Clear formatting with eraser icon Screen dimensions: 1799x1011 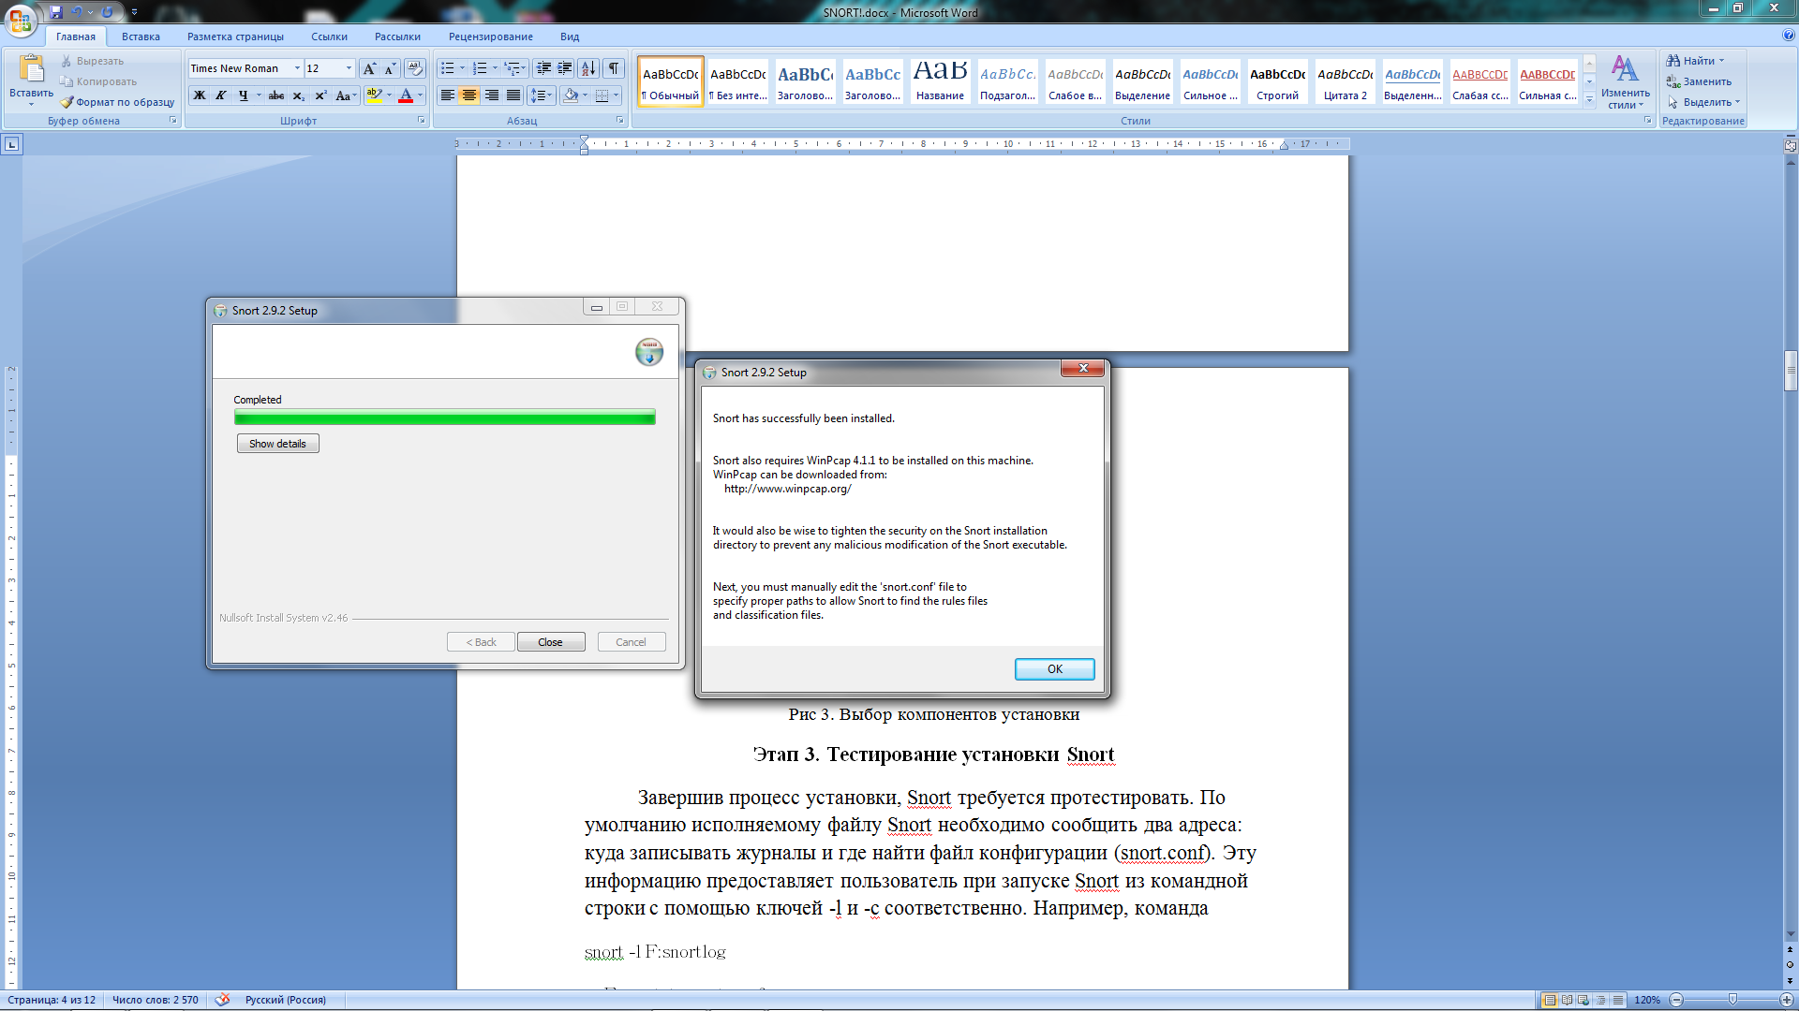pos(415,68)
